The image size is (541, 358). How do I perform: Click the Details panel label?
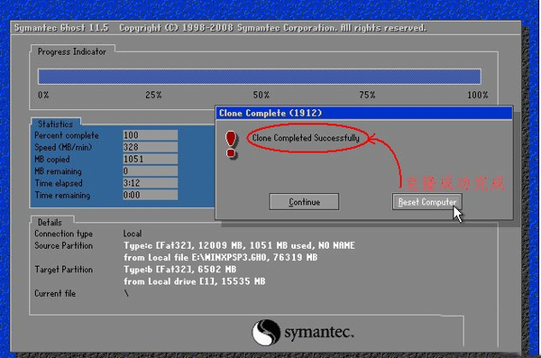tap(50, 222)
